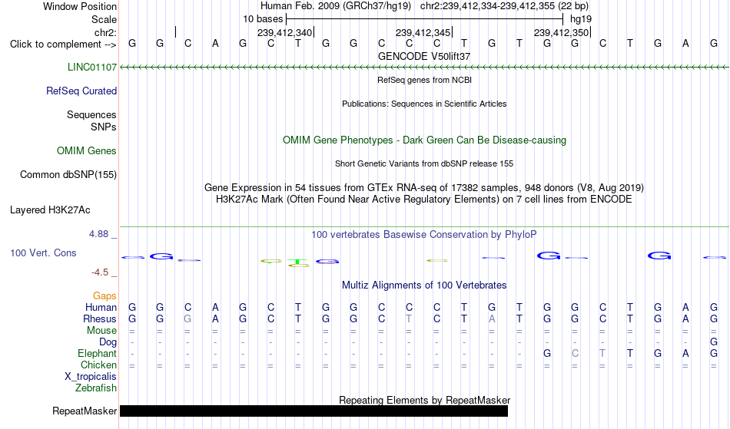Select the Mouse species row label

tap(101, 331)
